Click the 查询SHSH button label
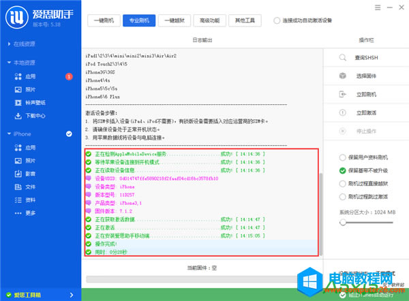Viewport: 409px width, 301px height. pos(366,58)
